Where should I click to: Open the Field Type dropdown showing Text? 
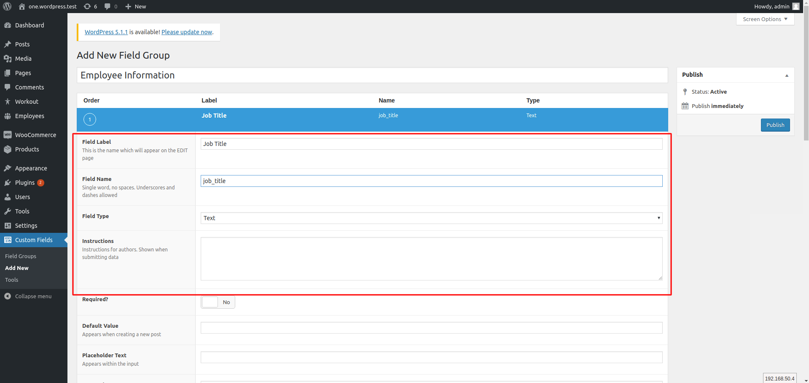(431, 218)
